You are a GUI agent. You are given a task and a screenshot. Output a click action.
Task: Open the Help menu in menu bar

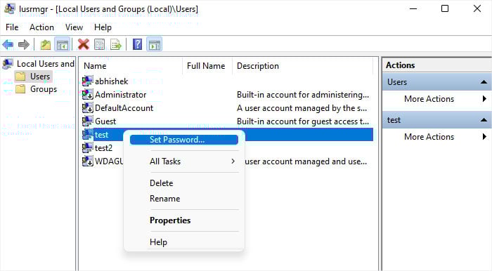(x=103, y=27)
